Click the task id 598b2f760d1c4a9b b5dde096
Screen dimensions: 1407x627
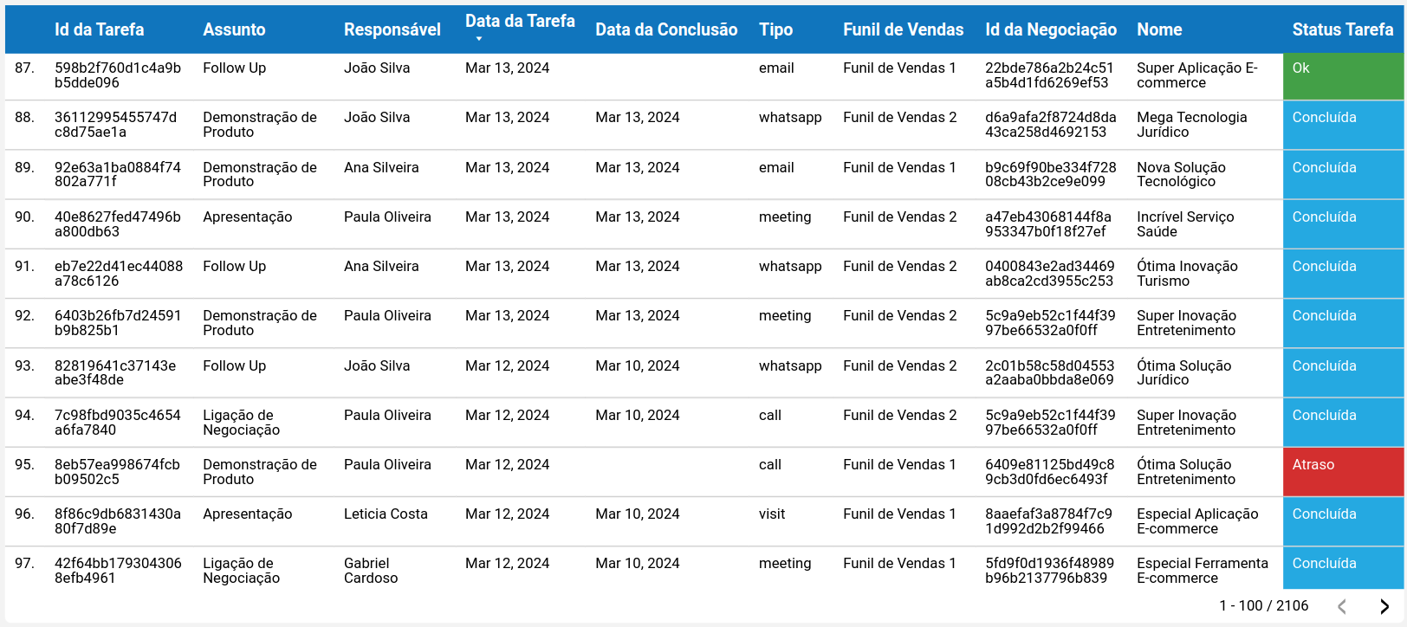pyautogui.click(x=118, y=75)
